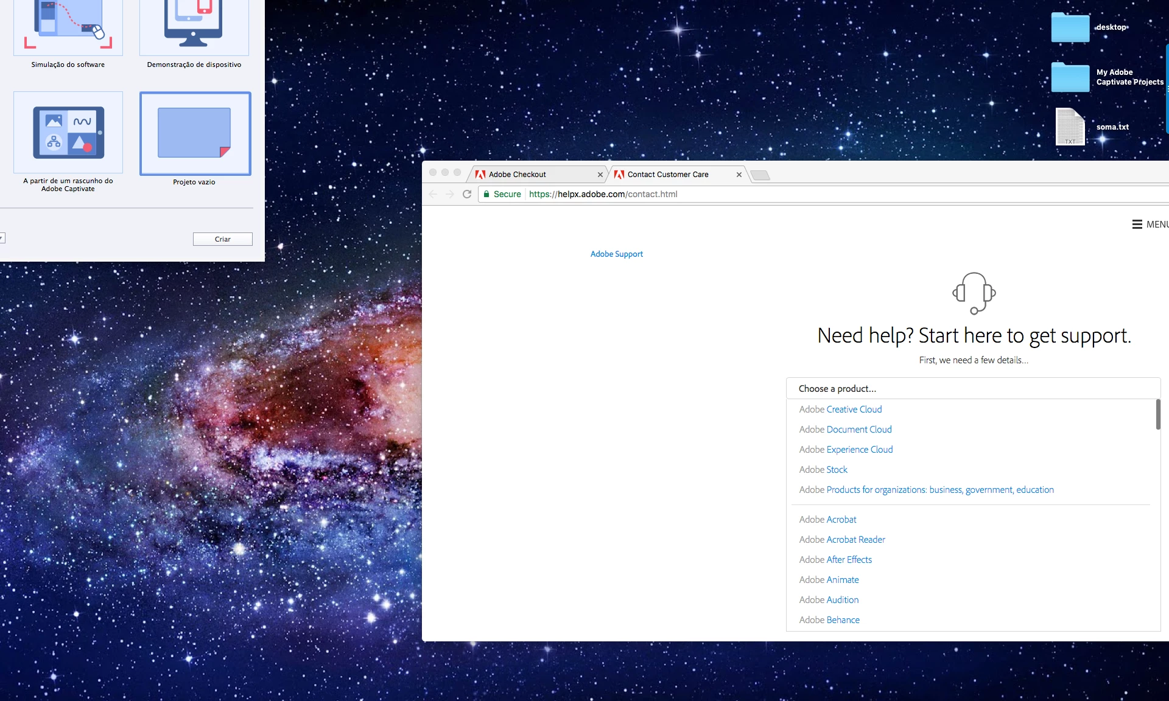Select the Projeto vazio project thumbnail
1169x701 pixels.
click(x=195, y=133)
